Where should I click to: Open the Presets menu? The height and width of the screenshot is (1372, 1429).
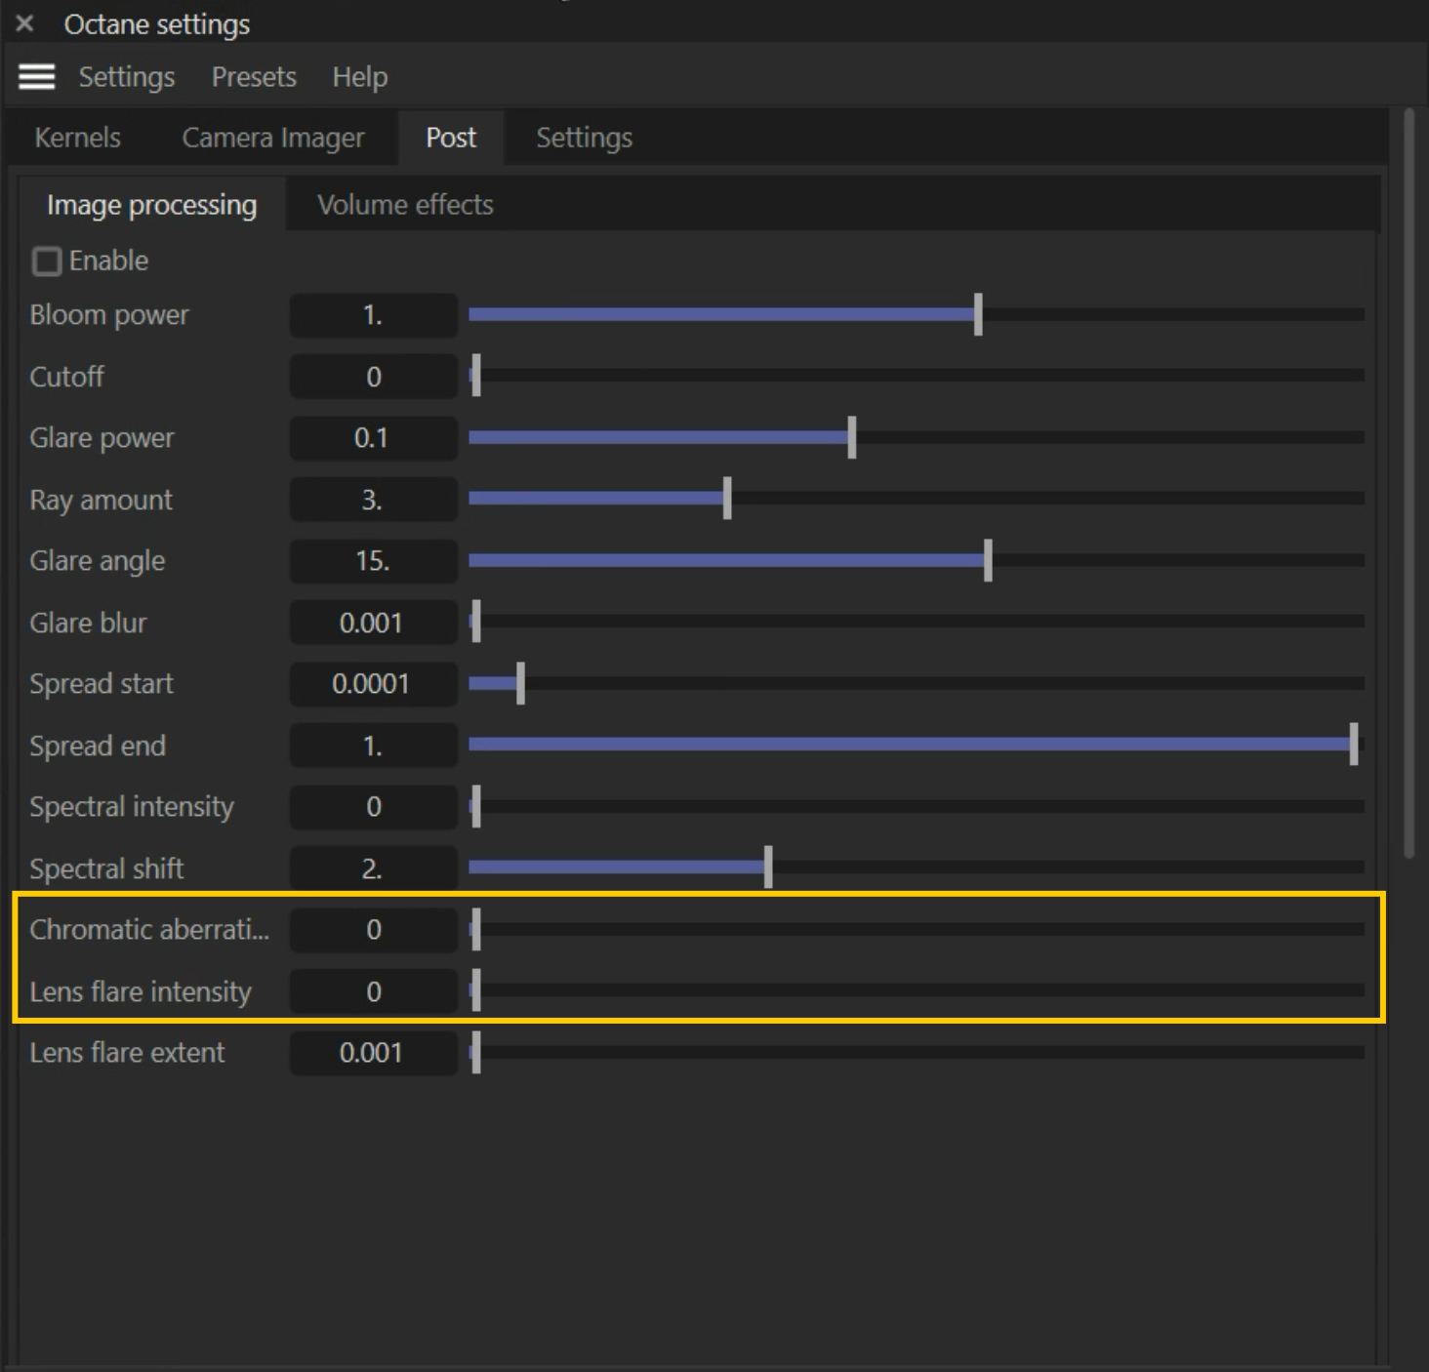point(254,77)
